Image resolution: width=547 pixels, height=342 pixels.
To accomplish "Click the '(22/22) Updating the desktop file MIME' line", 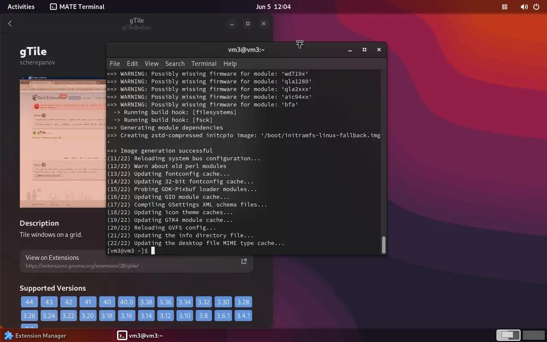I will [196, 243].
